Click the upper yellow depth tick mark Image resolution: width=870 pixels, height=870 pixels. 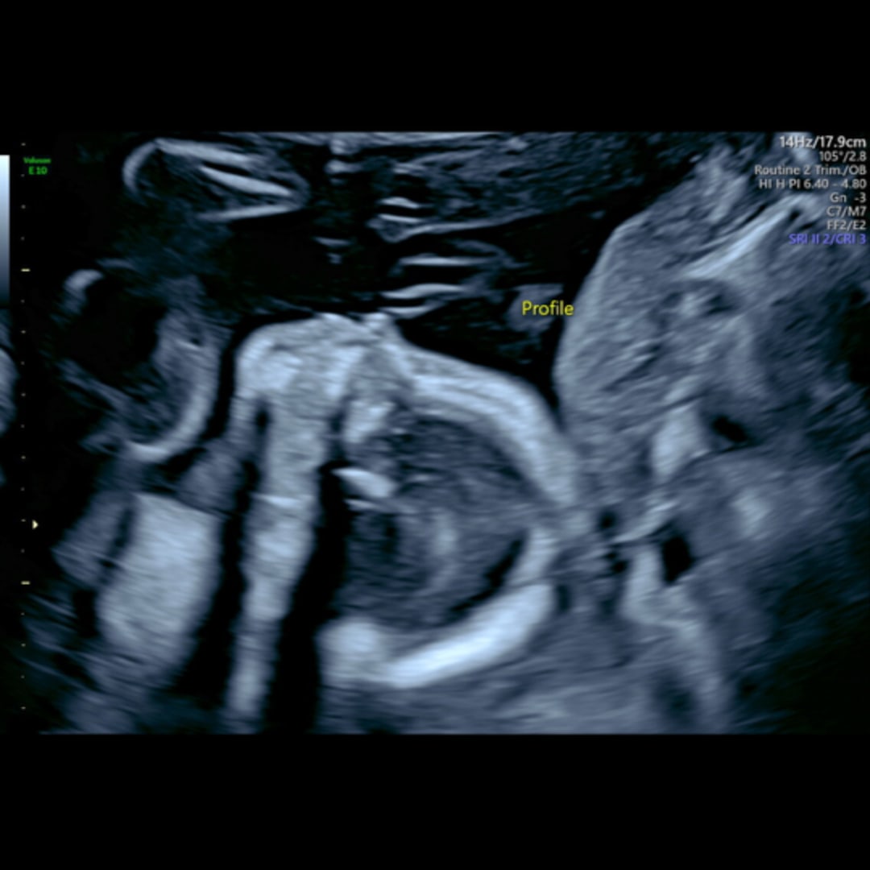(25, 270)
